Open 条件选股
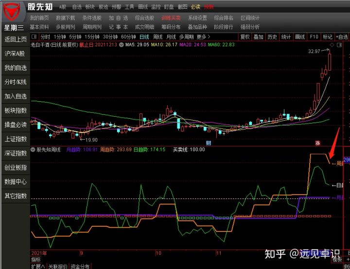The height and width of the screenshot is (269, 350). coord(92,18)
